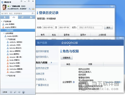Click the magnifier icon in search box

click(x=32, y=13)
